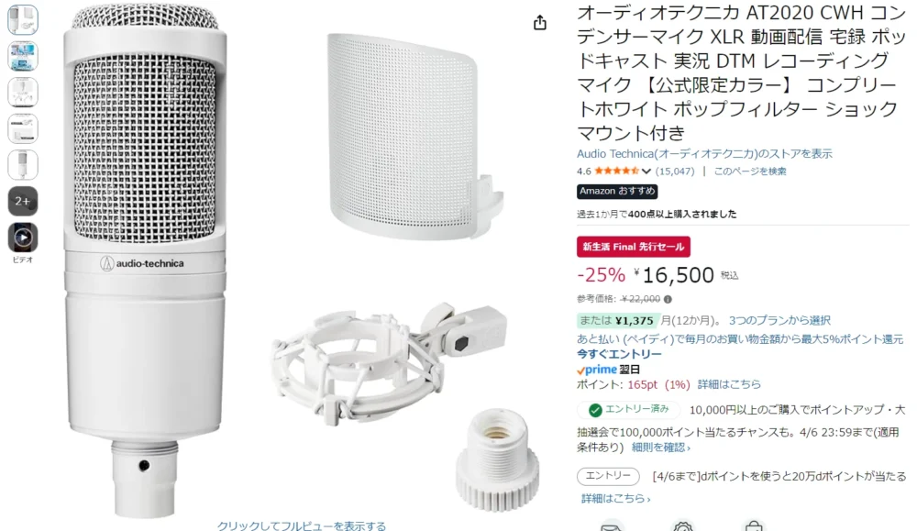Click the share icon above product image

(540, 22)
